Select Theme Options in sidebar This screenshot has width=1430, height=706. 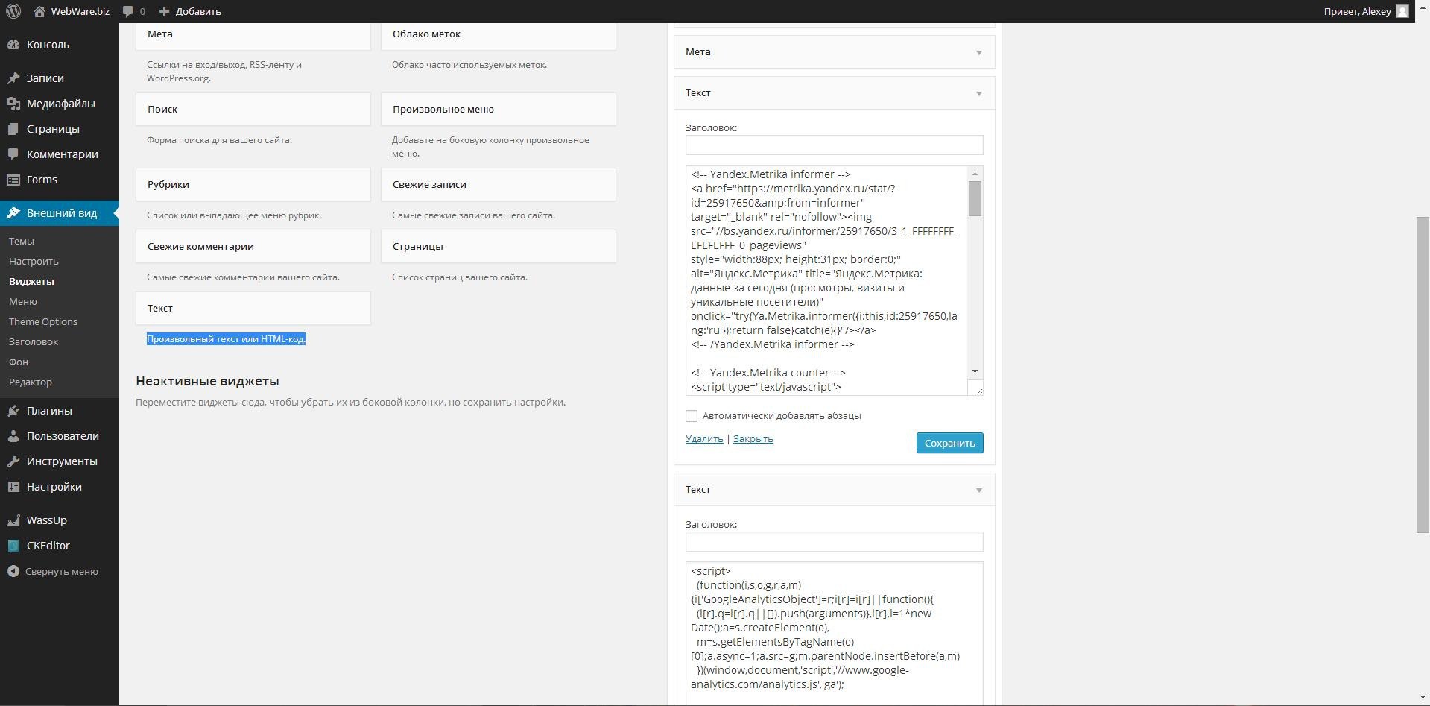[x=43, y=321]
